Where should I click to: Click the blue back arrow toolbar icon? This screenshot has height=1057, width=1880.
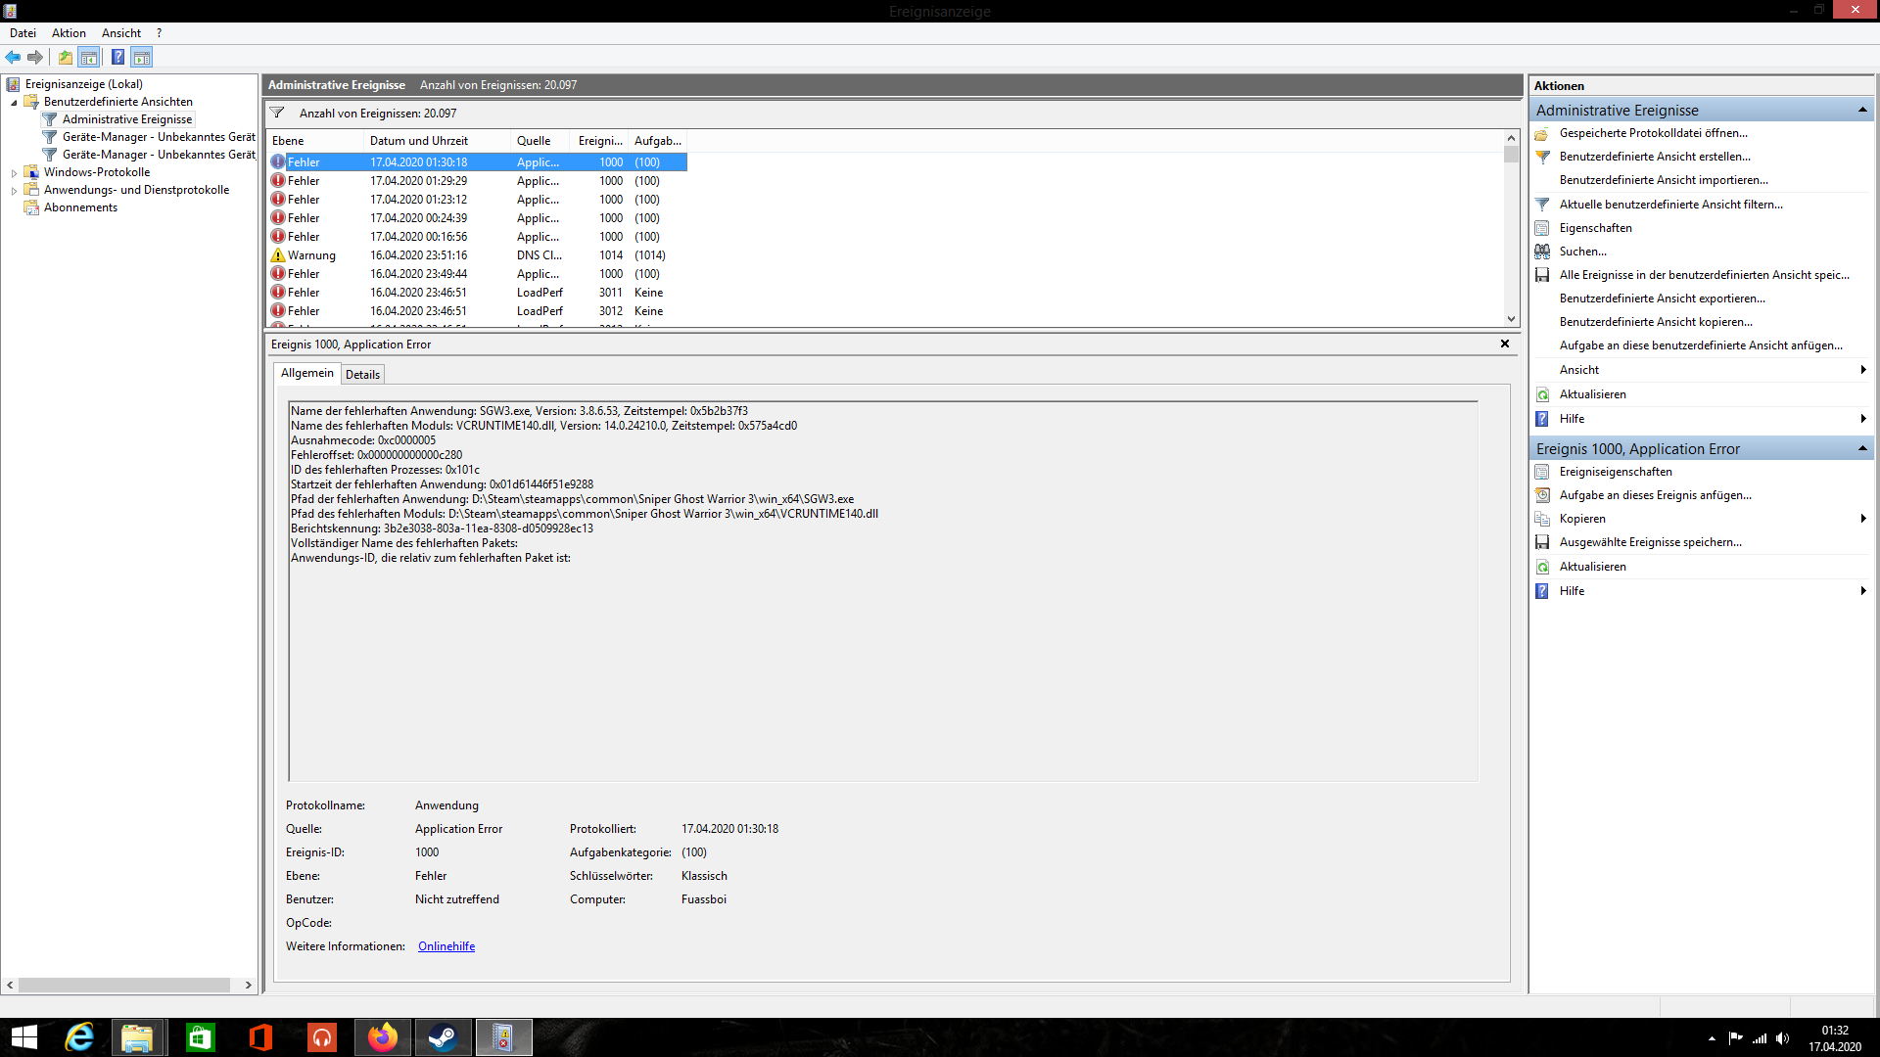[13, 57]
